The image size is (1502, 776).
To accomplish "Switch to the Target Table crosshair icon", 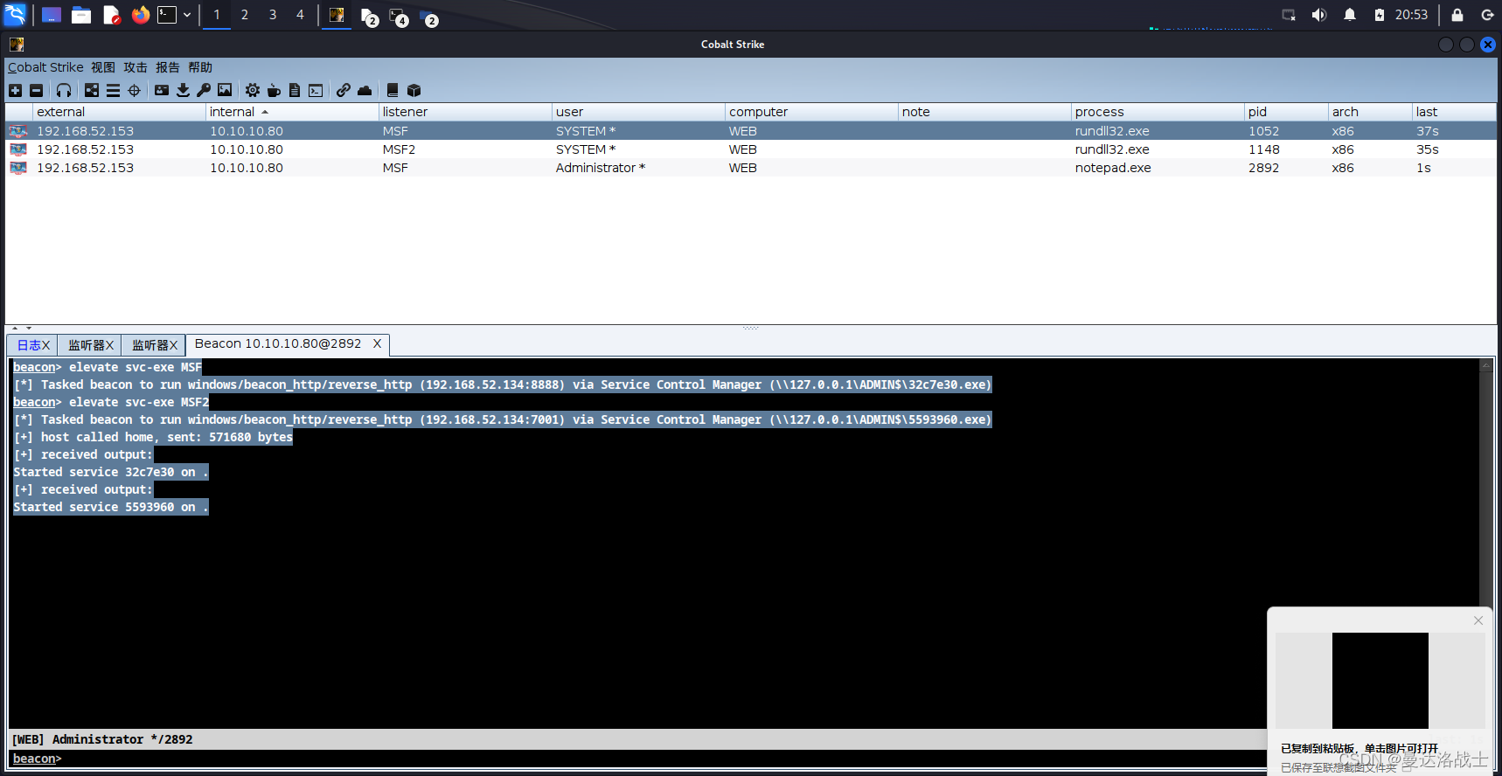I will [134, 90].
